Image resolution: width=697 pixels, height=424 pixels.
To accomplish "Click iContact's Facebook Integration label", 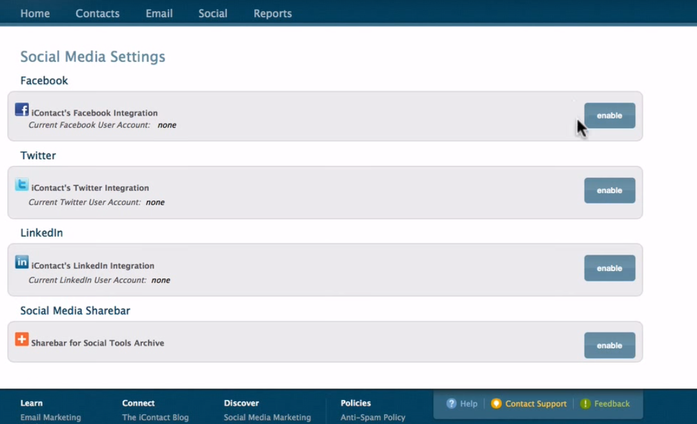I will [94, 113].
